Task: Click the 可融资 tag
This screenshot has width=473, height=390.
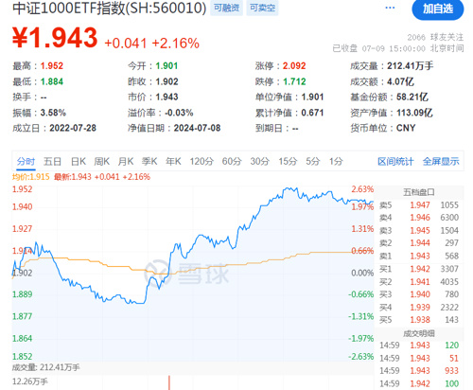Action: (226, 8)
